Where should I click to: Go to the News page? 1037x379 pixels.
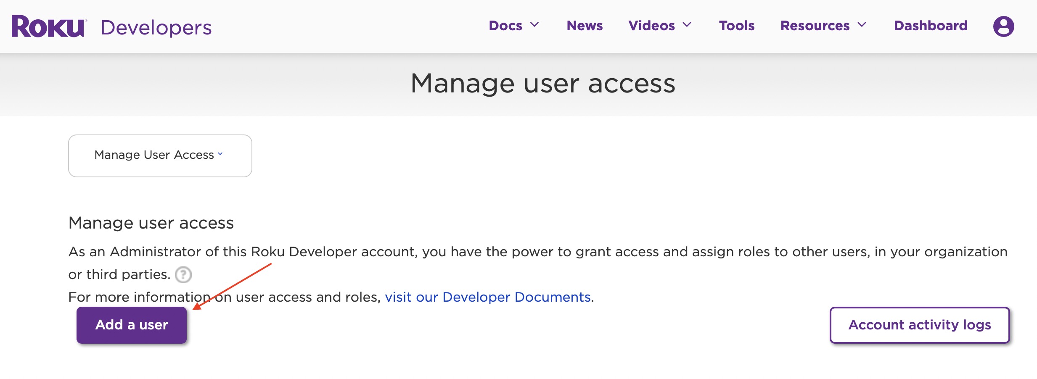click(585, 26)
